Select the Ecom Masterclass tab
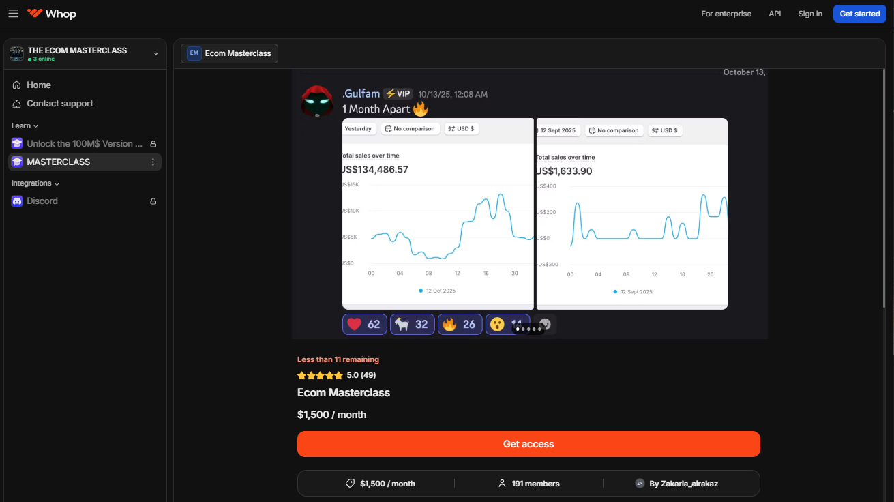 (229, 53)
